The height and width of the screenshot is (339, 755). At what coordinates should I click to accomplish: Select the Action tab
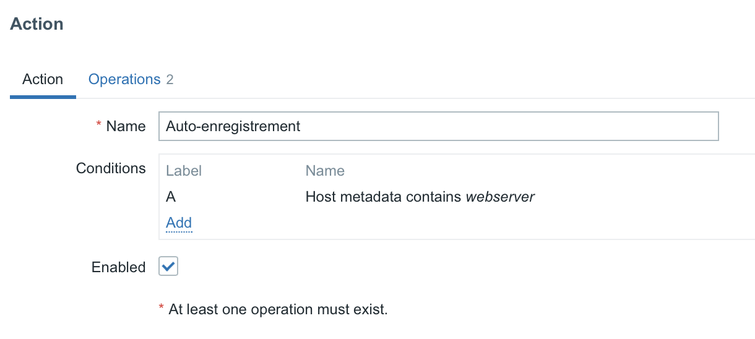pyautogui.click(x=43, y=79)
